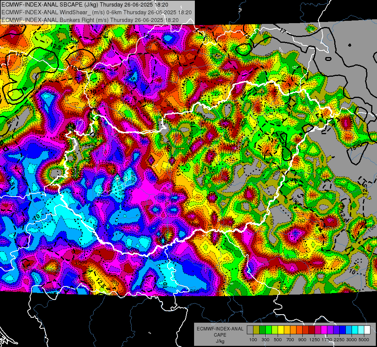Select the olive swatch in the CAPE legend
The height and width of the screenshot is (347, 377).
256,330
